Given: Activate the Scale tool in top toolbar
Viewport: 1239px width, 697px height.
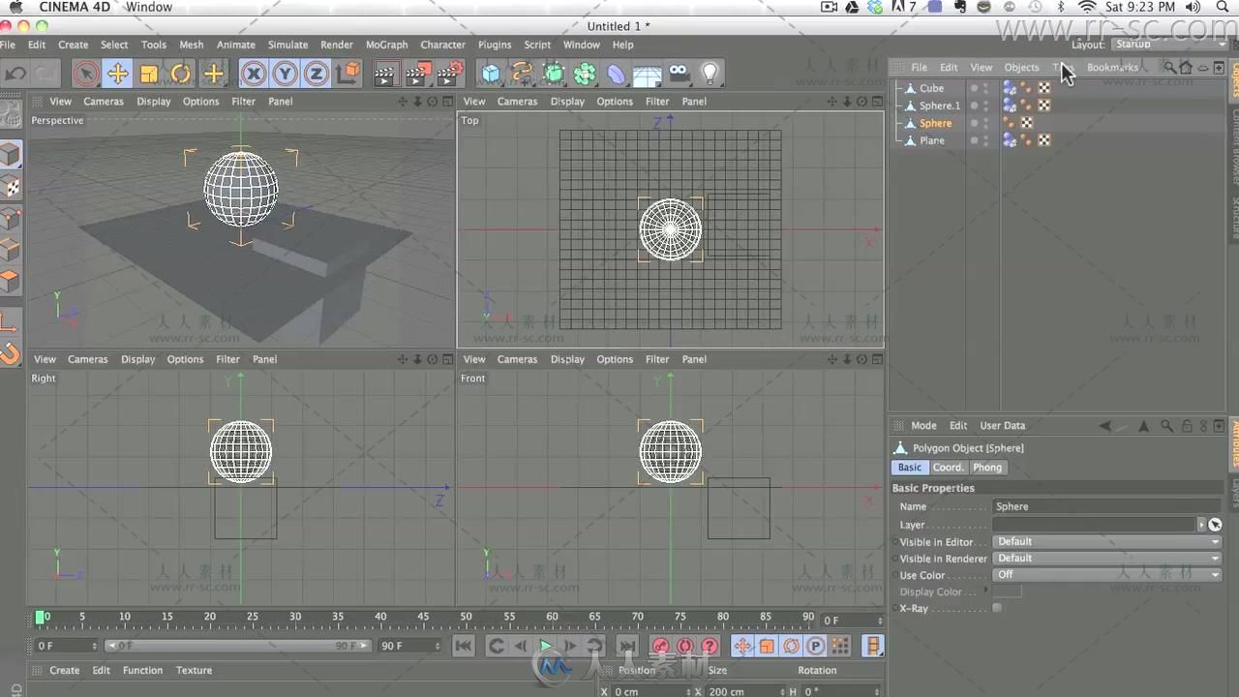Looking at the screenshot, I should (149, 74).
